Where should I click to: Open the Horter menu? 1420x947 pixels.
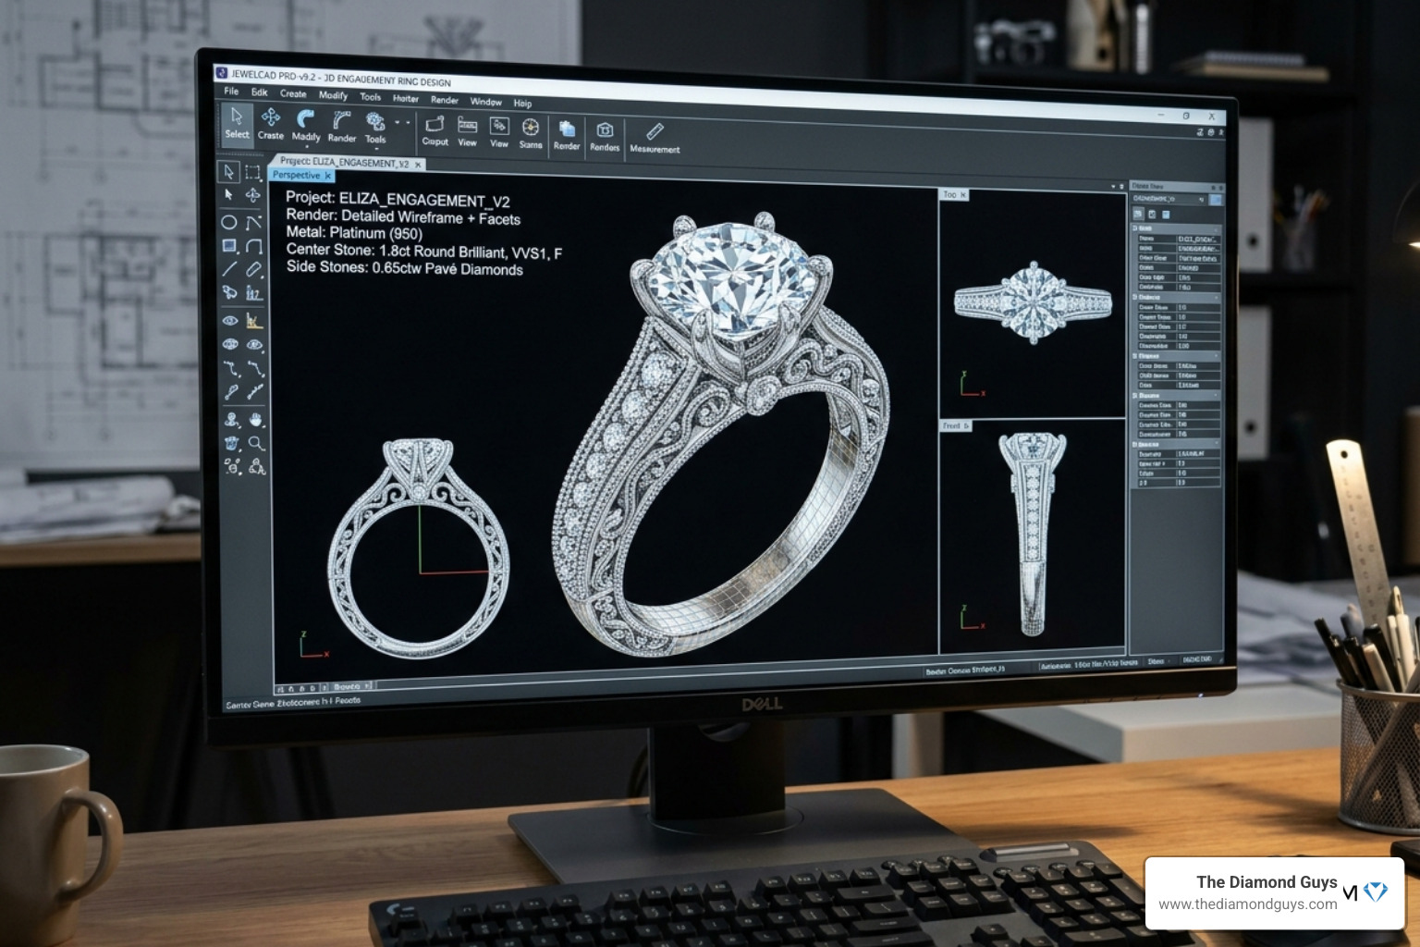click(x=405, y=98)
